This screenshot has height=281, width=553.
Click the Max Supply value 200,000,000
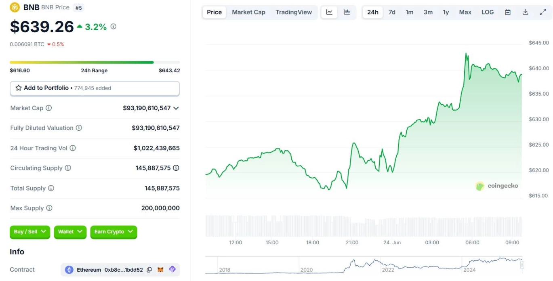pyautogui.click(x=160, y=208)
